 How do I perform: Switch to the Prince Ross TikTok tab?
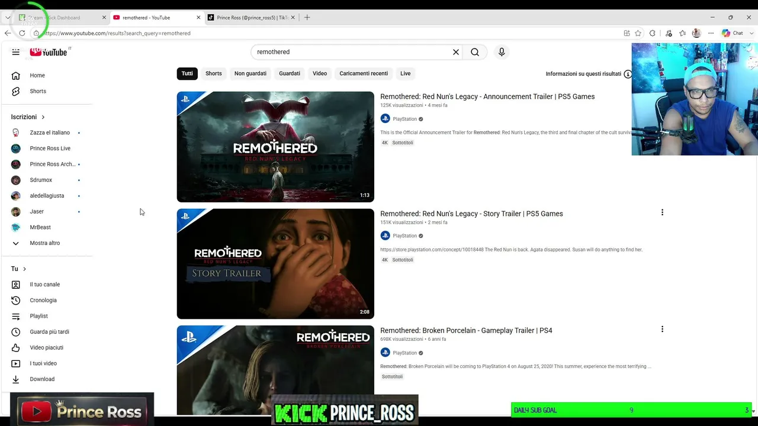252,18
